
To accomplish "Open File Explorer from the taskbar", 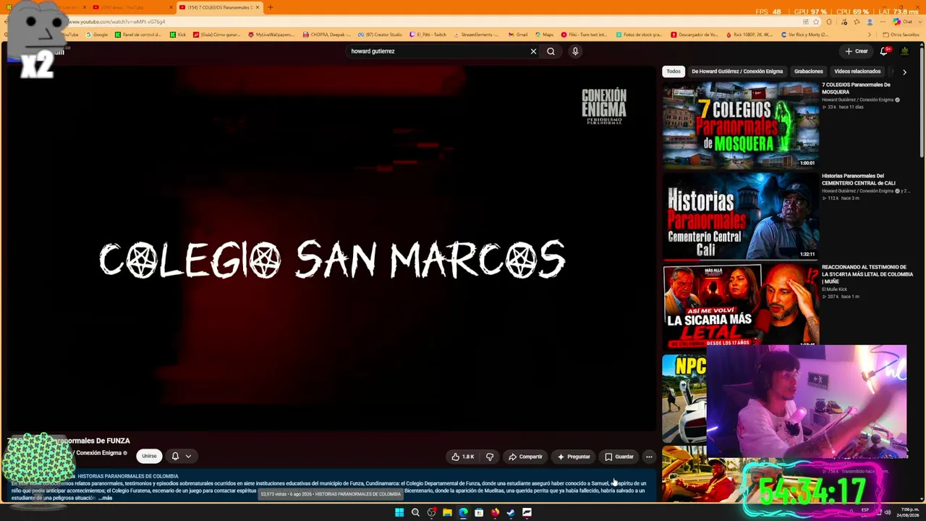I will (x=447, y=512).
